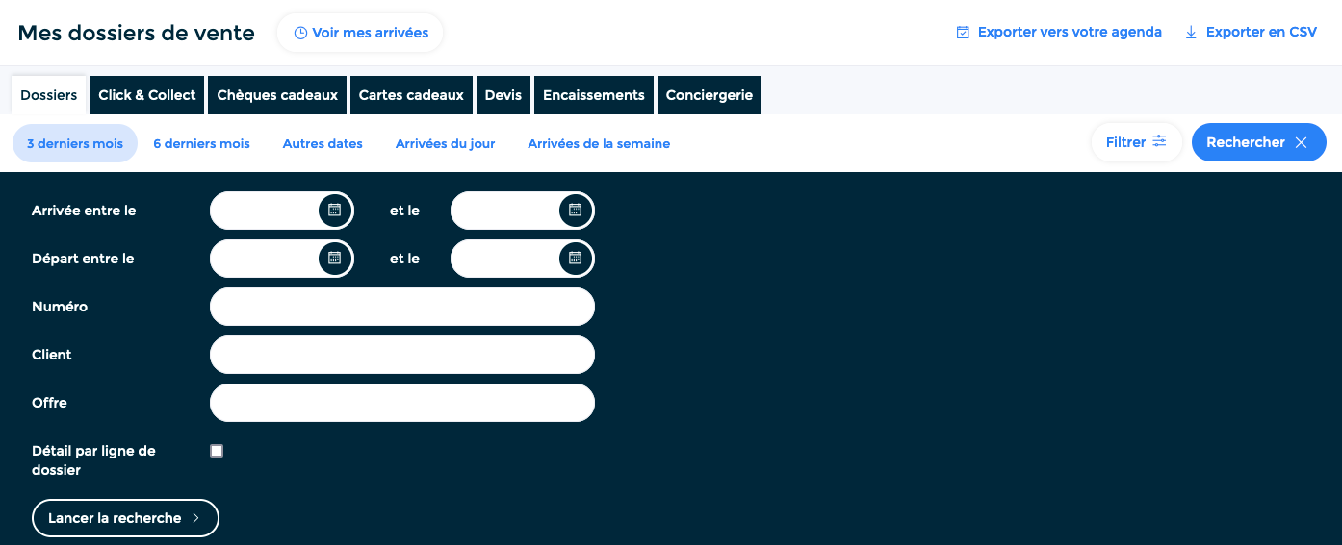Open the Filtrer options
This screenshot has width=1342, height=545.
1136,142
